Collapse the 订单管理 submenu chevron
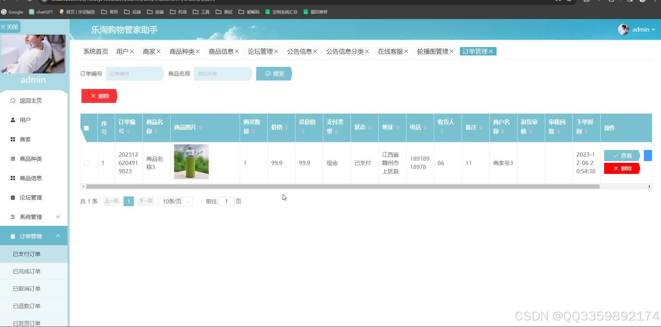The image size is (661, 327). 58,236
